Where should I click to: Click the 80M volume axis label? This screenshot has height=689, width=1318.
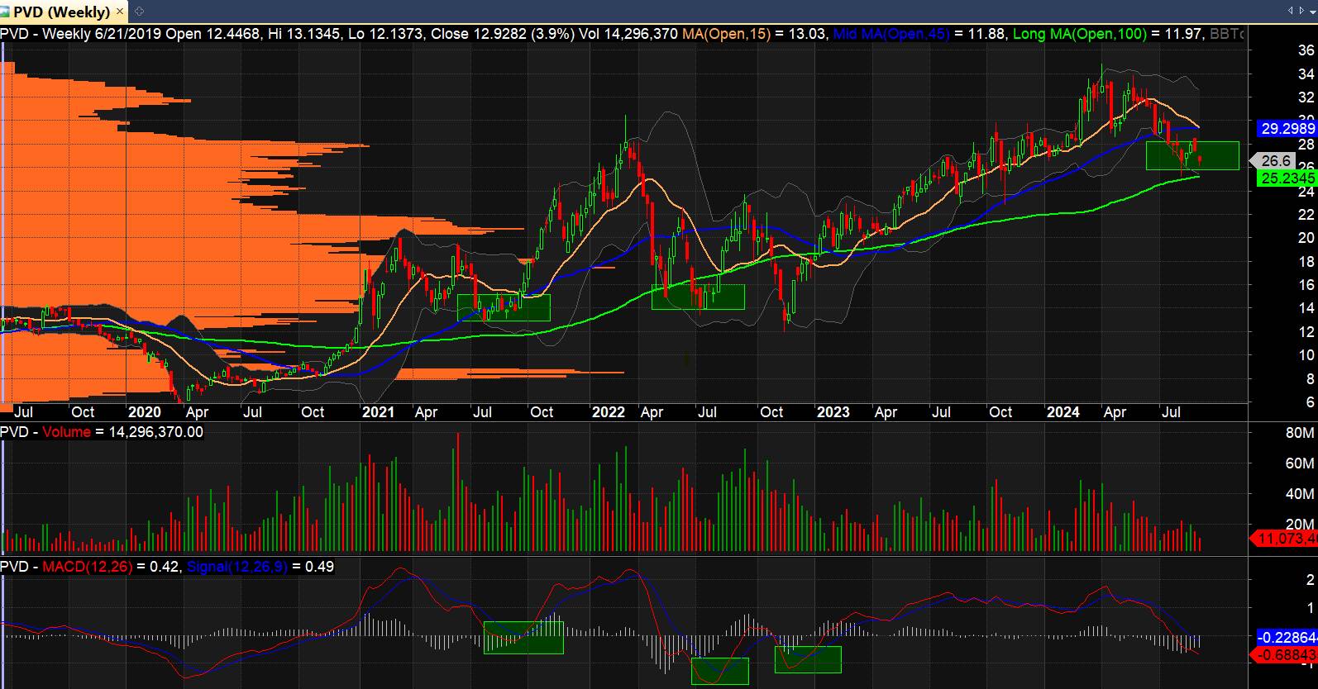[1301, 433]
